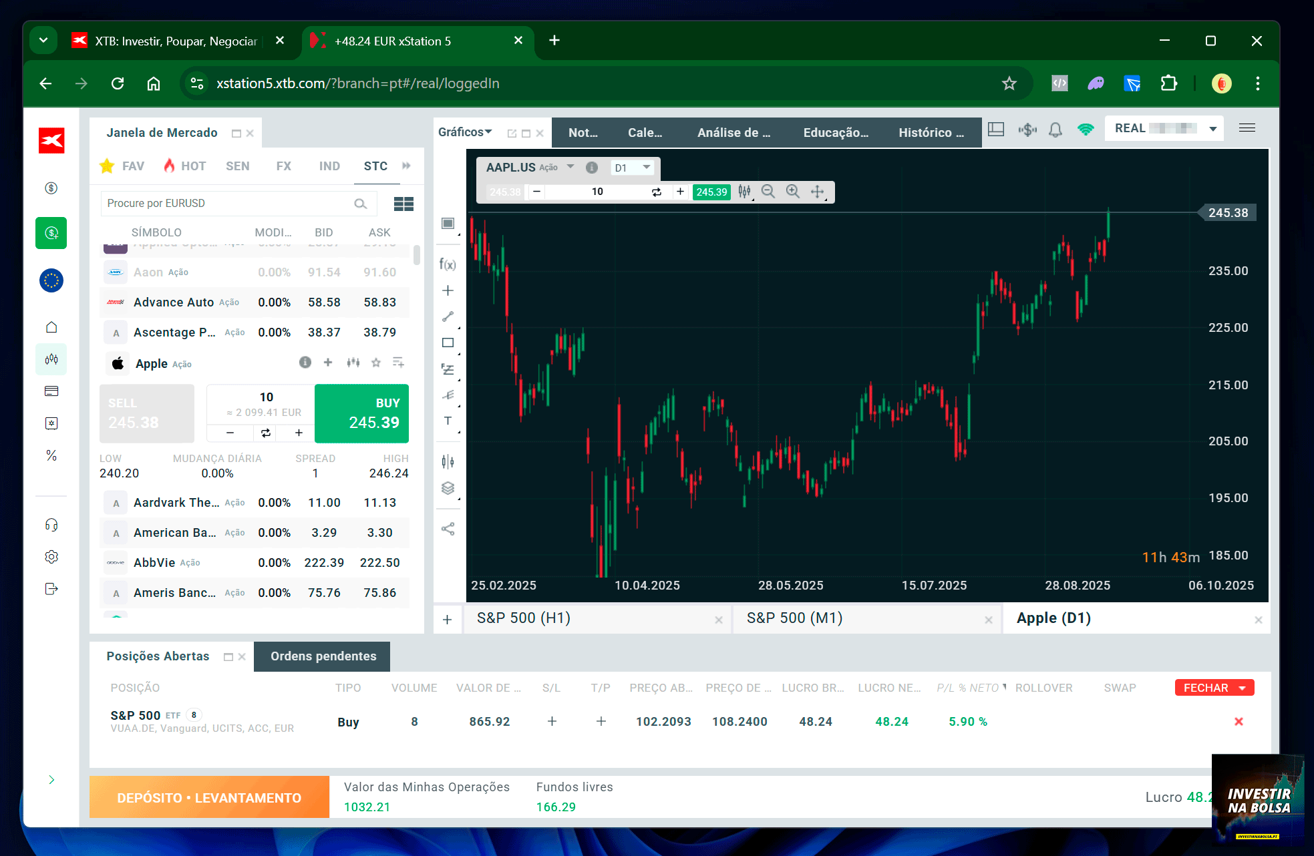
Task: Select the FAV market tab
Action: coord(122,166)
